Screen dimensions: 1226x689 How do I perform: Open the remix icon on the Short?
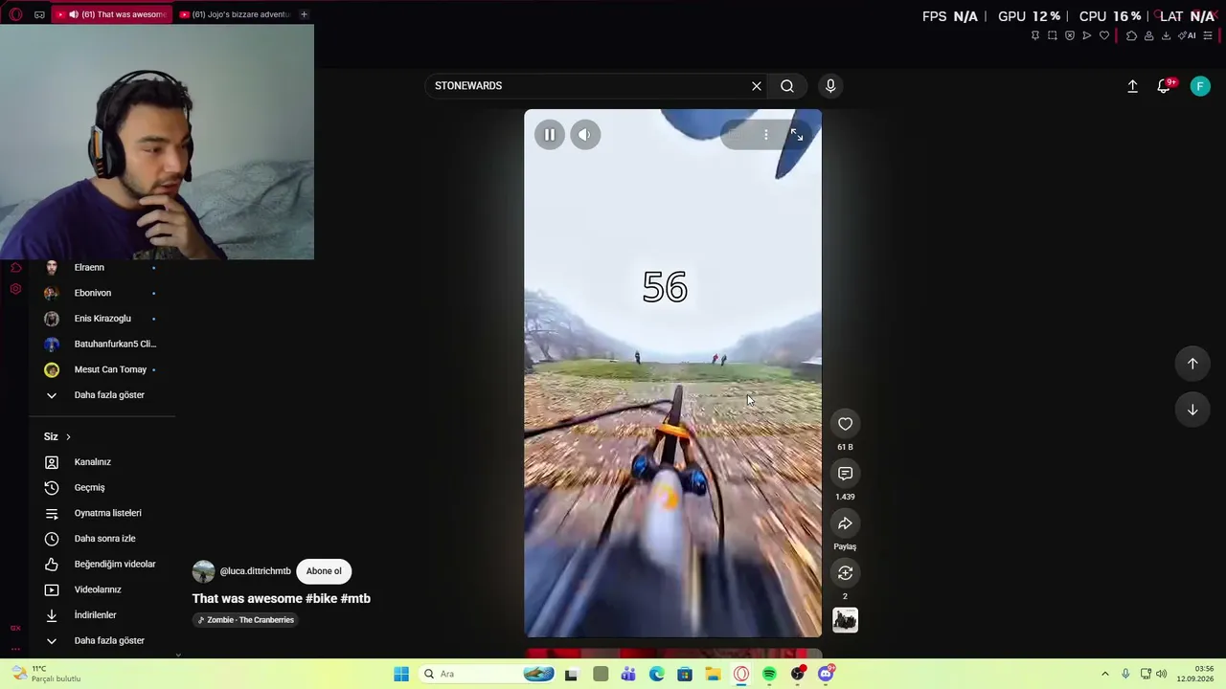point(845,573)
